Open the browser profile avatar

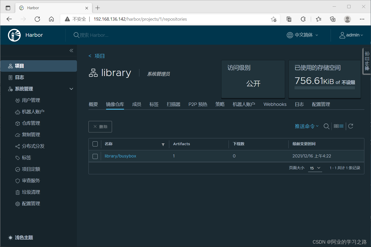[347, 19]
